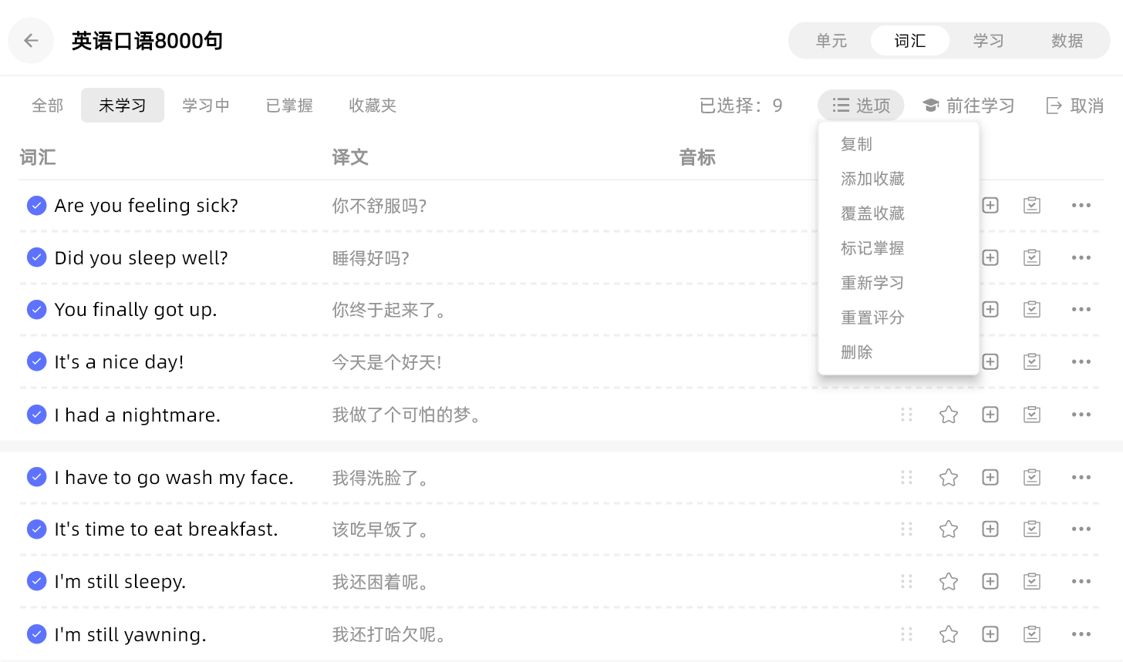Click clipboard check icon for "Are you feeling sick?"
The width and height of the screenshot is (1123, 662).
pos(1032,206)
